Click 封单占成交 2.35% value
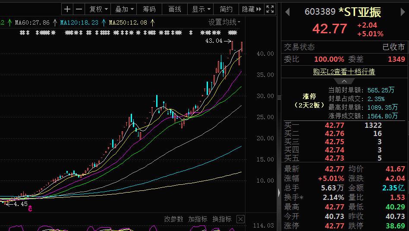This screenshot has width=409, height=231. (376, 99)
